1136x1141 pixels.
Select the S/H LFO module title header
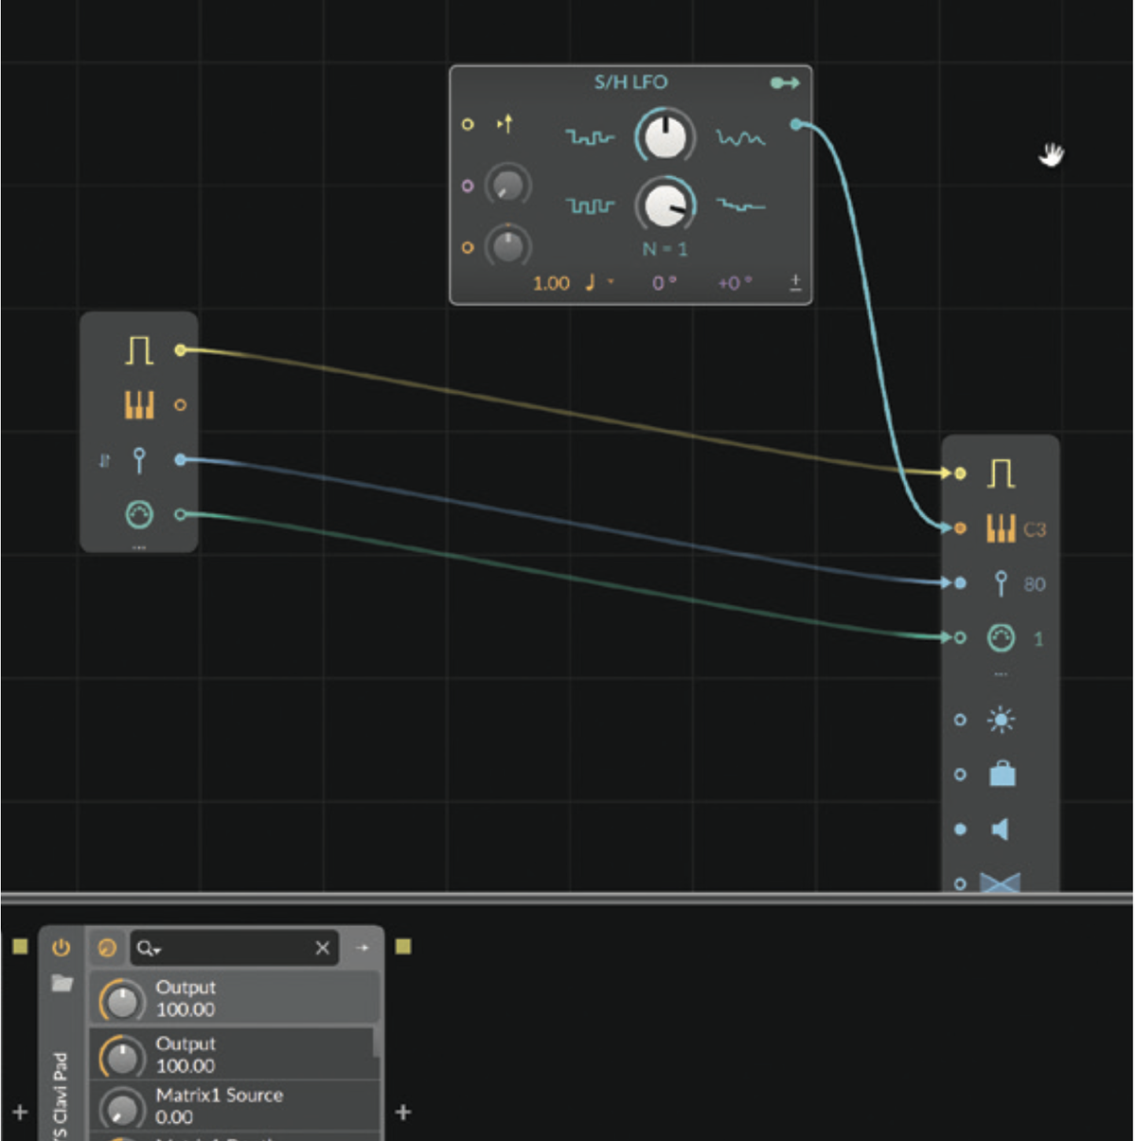coord(631,82)
